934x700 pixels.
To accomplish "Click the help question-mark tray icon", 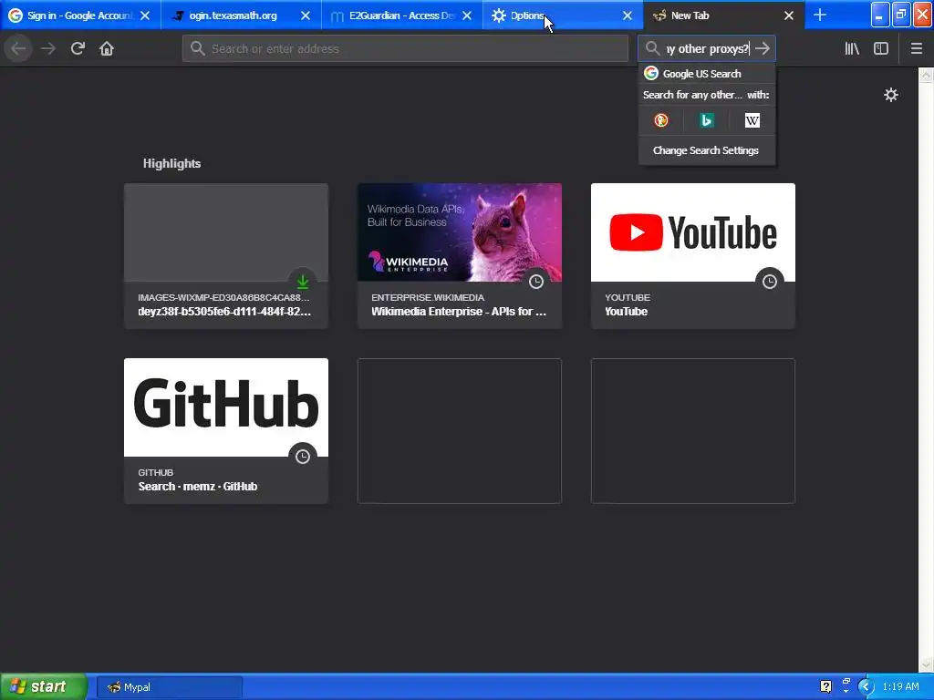I will tap(825, 686).
